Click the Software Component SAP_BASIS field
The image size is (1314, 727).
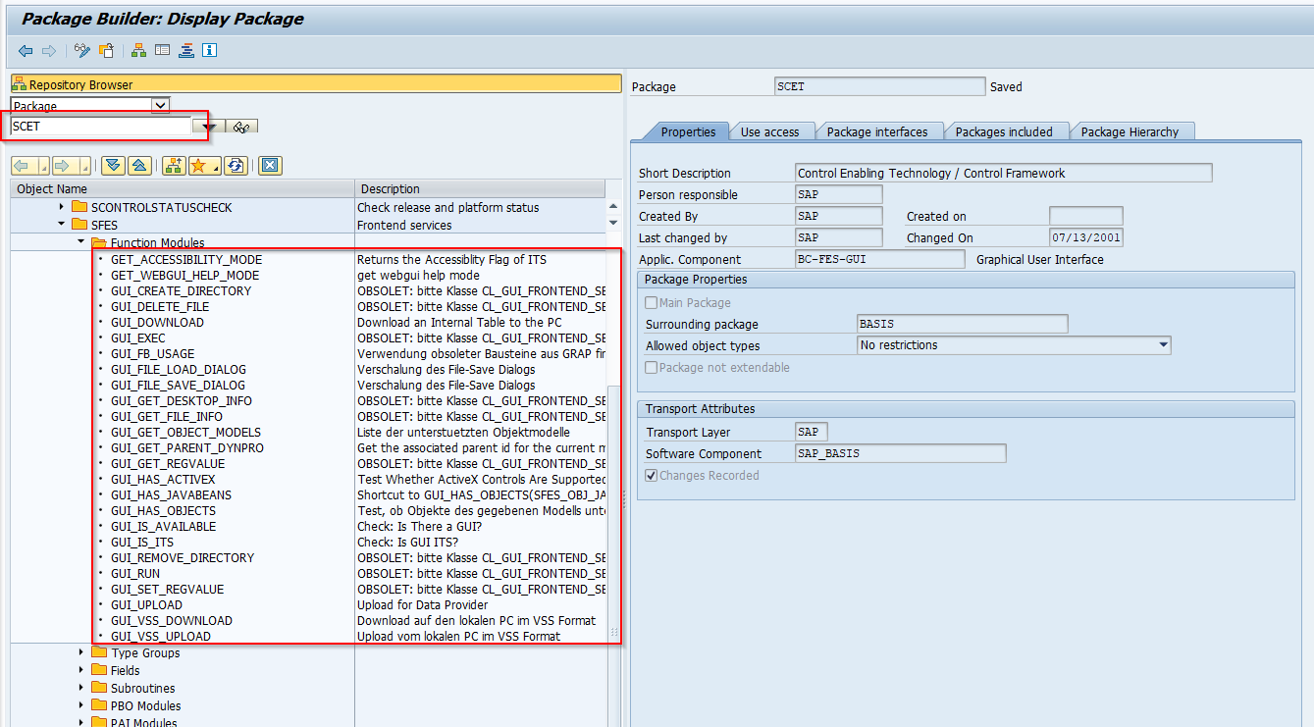pyautogui.click(x=901, y=453)
